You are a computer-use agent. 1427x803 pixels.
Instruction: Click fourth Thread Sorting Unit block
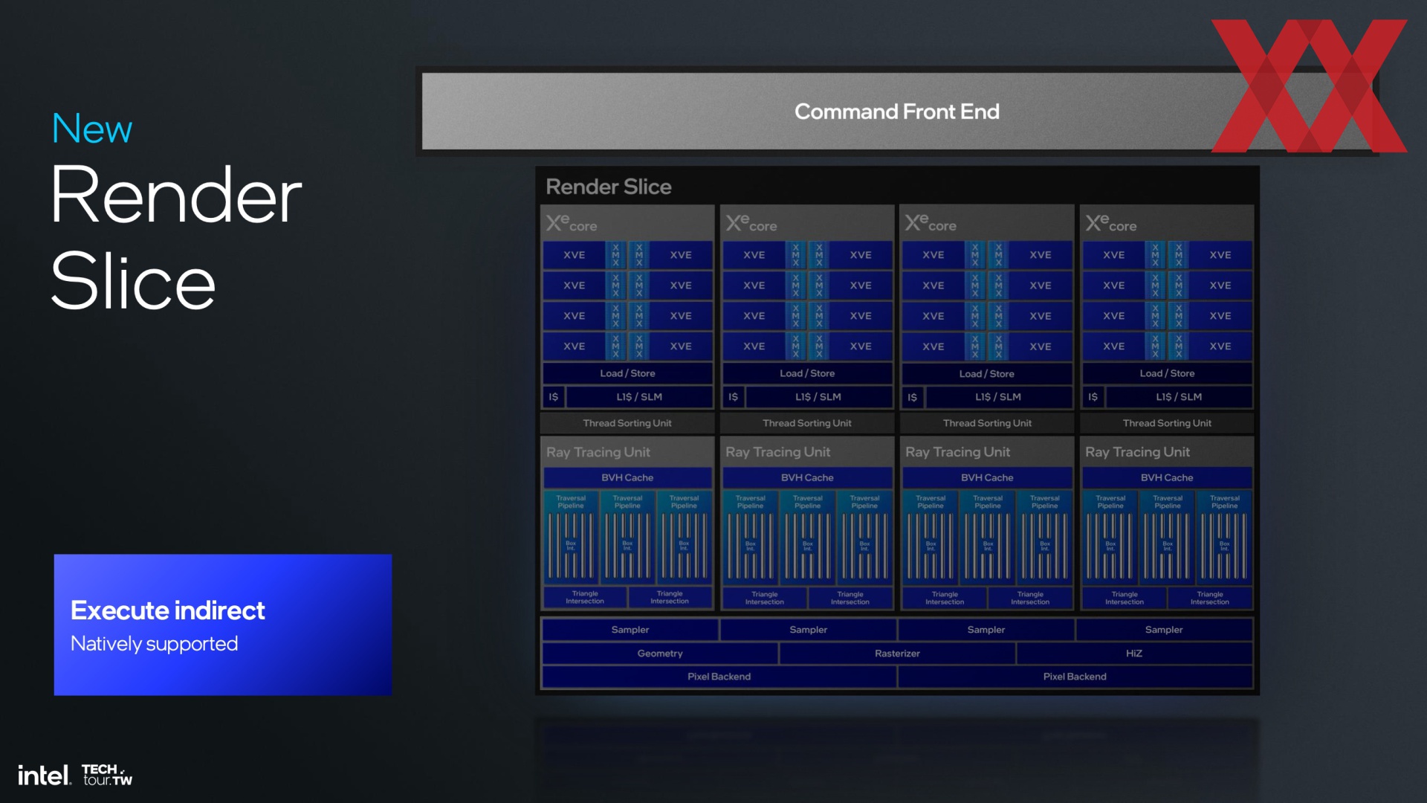click(x=1167, y=423)
